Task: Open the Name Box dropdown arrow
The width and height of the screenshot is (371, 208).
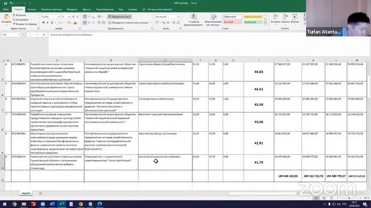Action: pyautogui.click(x=19, y=35)
